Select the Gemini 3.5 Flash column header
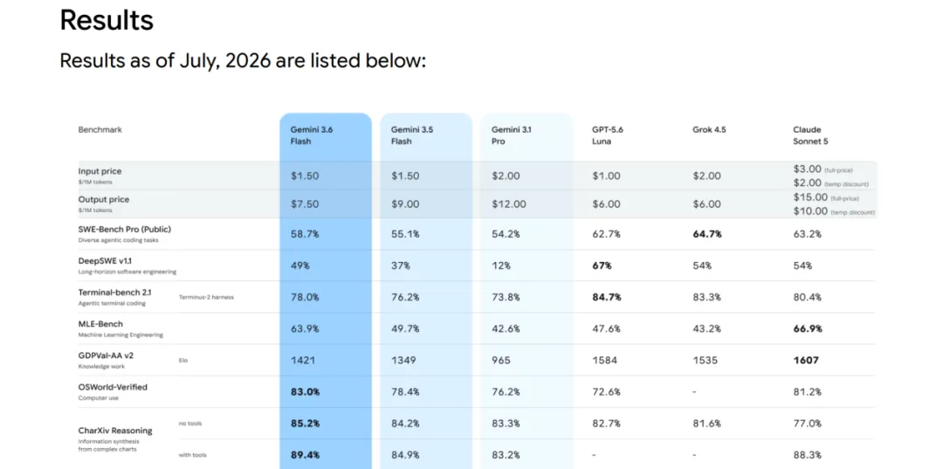 (410, 135)
